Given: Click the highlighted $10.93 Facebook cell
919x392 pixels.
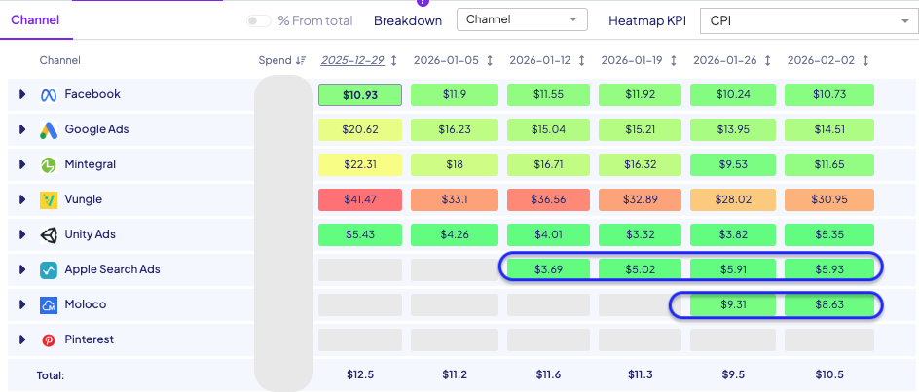Looking at the screenshot, I should 359,95.
